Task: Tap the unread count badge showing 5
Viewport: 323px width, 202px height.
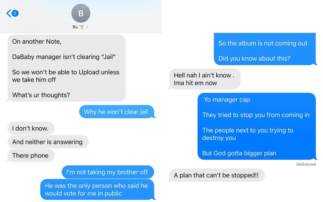Action: pyautogui.click(x=15, y=13)
